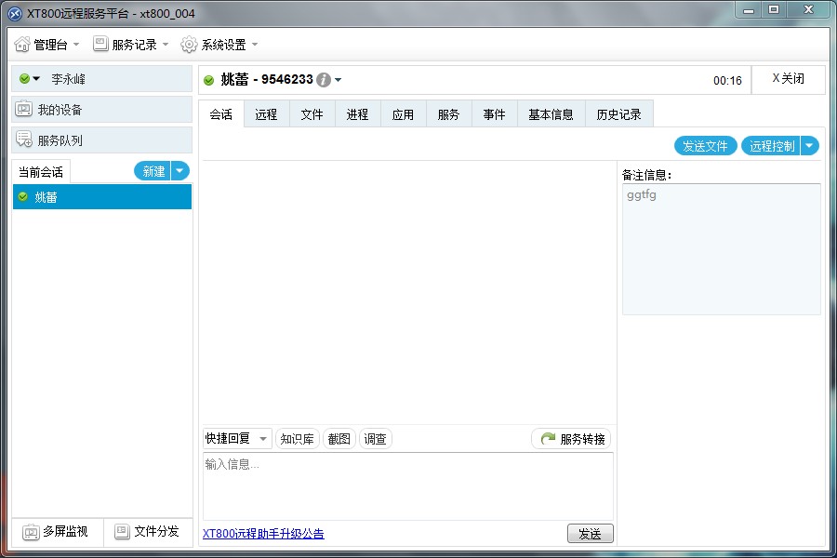This screenshot has width=837, height=558.
Task: Click the 发送文件 button
Action: point(706,146)
